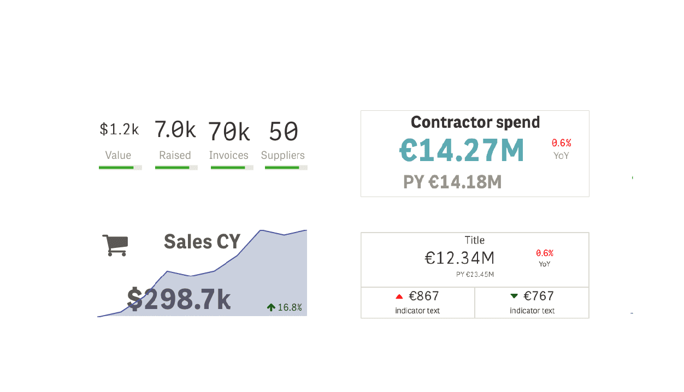Click the green down triangle beside €767
Image resolution: width=684 pixels, height=392 pixels.
tap(514, 296)
